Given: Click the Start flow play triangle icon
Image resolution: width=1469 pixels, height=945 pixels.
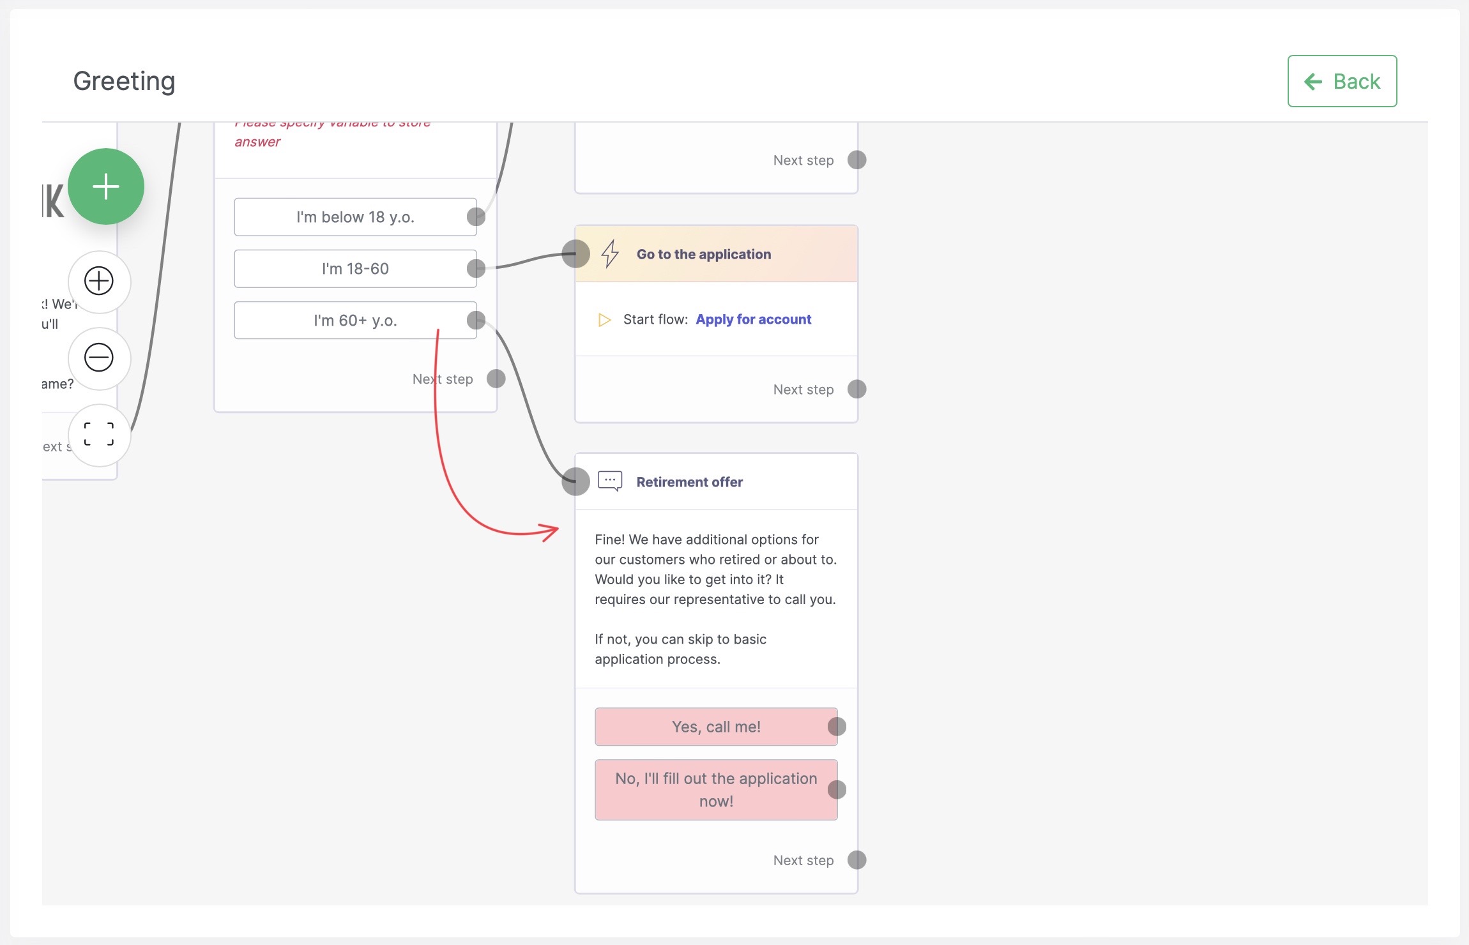Looking at the screenshot, I should point(604,319).
